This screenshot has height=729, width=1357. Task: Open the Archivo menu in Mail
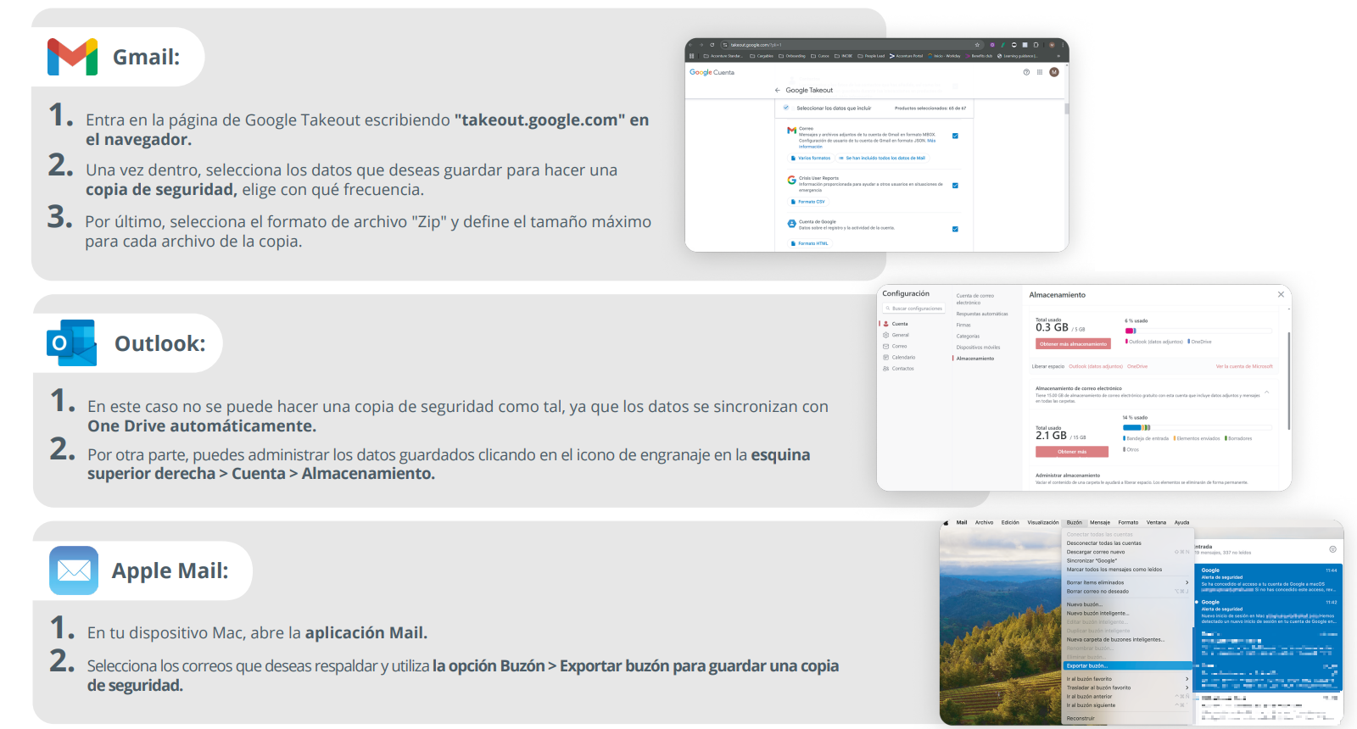pyautogui.click(x=984, y=522)
